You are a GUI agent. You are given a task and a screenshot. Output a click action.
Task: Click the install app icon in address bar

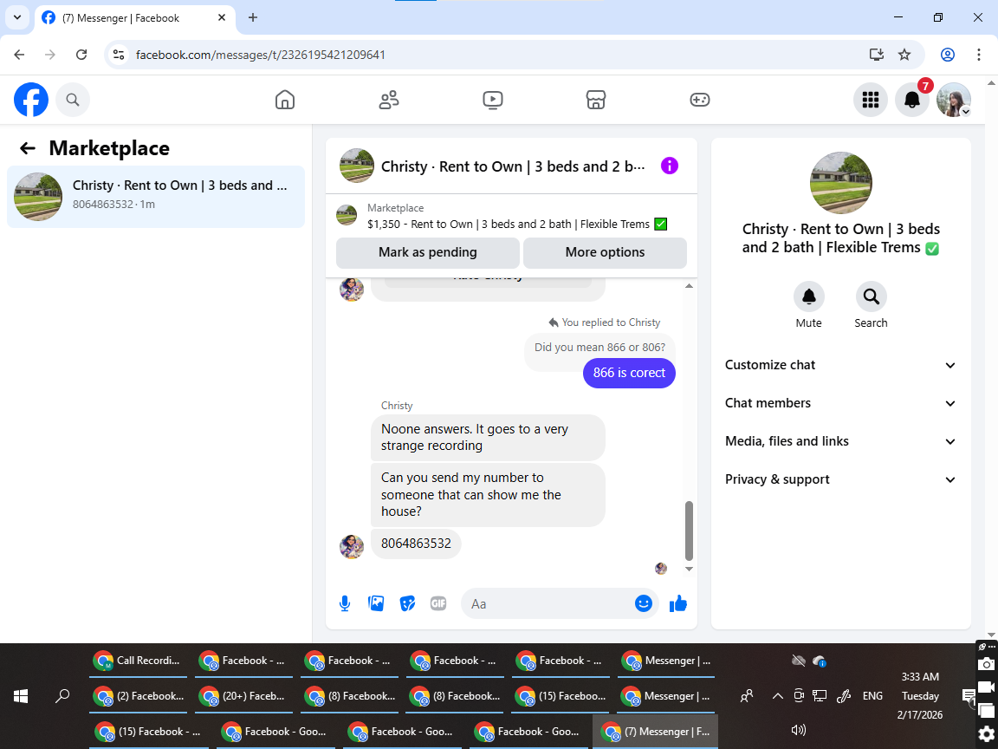click(x=877, y=54)
